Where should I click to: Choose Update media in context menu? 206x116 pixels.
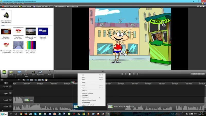[x=92, y=103]
